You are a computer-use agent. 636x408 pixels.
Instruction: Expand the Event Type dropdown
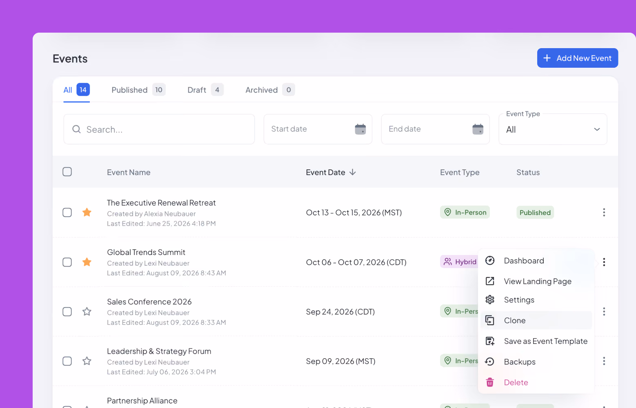point(553,129)
